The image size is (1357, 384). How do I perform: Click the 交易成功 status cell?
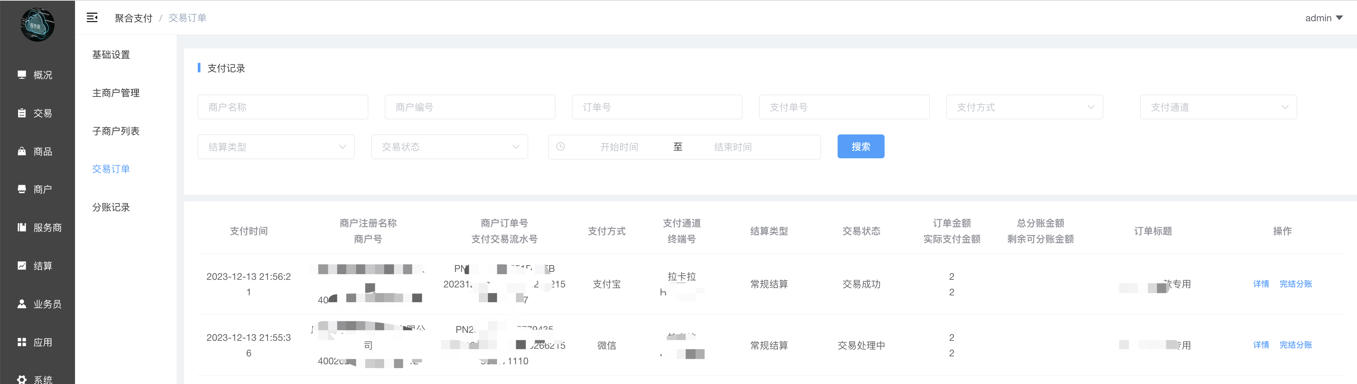point(861,284)
